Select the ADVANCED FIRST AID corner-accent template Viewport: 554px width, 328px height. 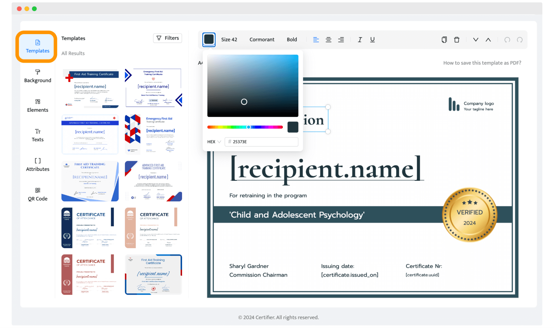[153, 181]
